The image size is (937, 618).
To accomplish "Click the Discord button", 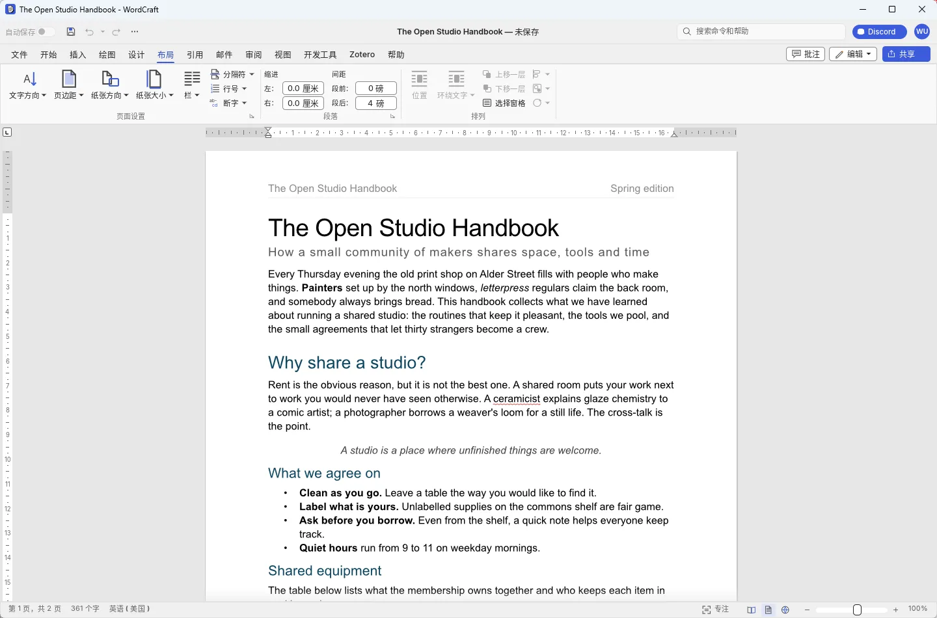I will [880, 31].
